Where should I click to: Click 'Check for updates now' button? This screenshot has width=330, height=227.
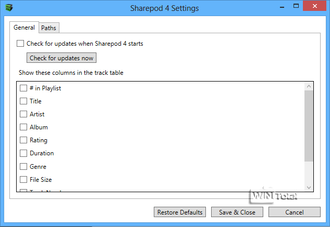tap(62, 58)
